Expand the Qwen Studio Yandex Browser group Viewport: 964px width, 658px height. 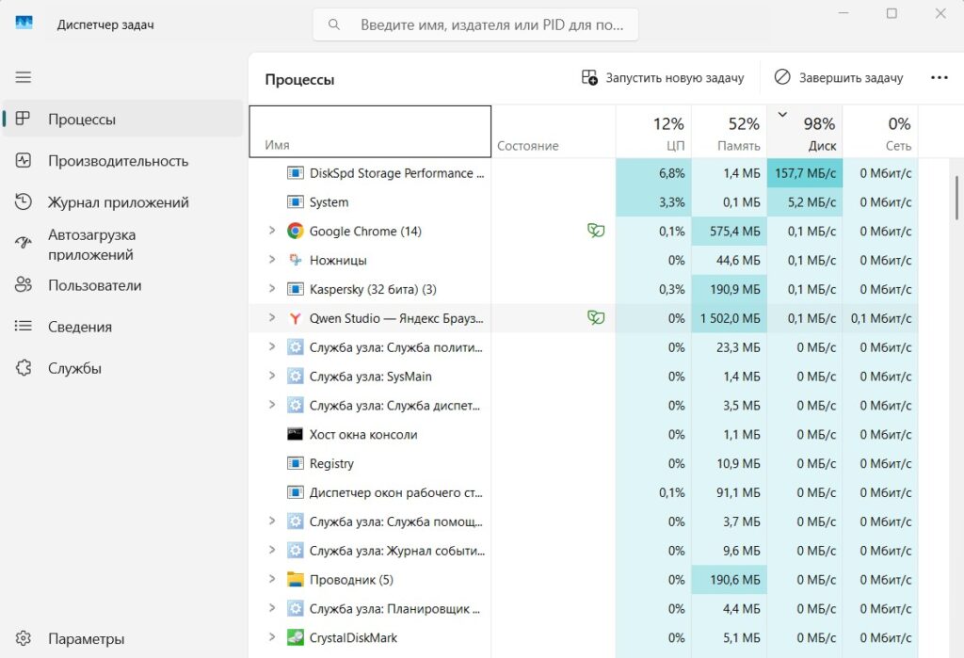click(272, 317)
